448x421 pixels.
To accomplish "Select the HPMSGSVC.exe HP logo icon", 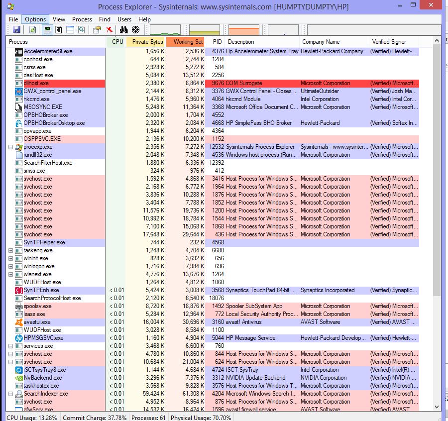I will (x=18, y=338).
